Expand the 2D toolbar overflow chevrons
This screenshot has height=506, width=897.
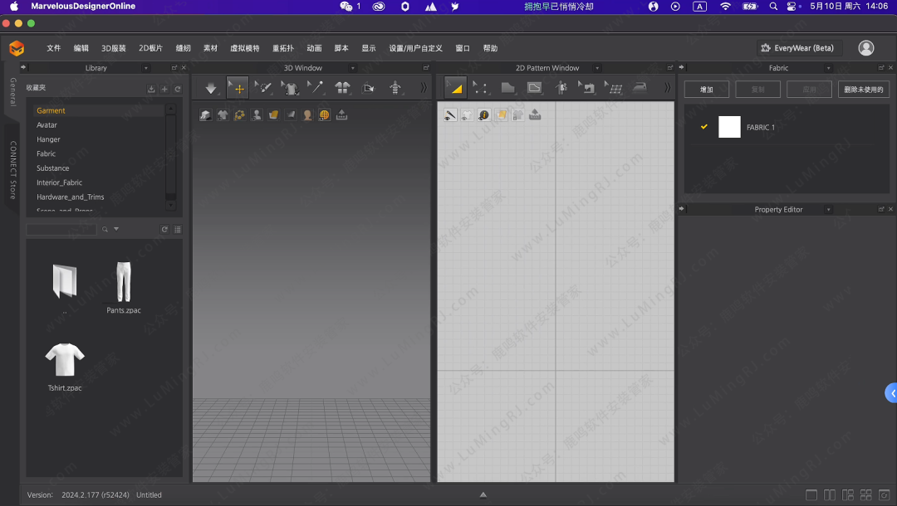[666, 88]
